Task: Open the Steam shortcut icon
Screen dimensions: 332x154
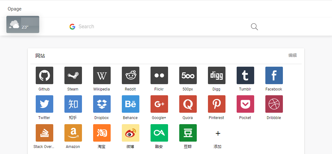Action: (73, 76)
